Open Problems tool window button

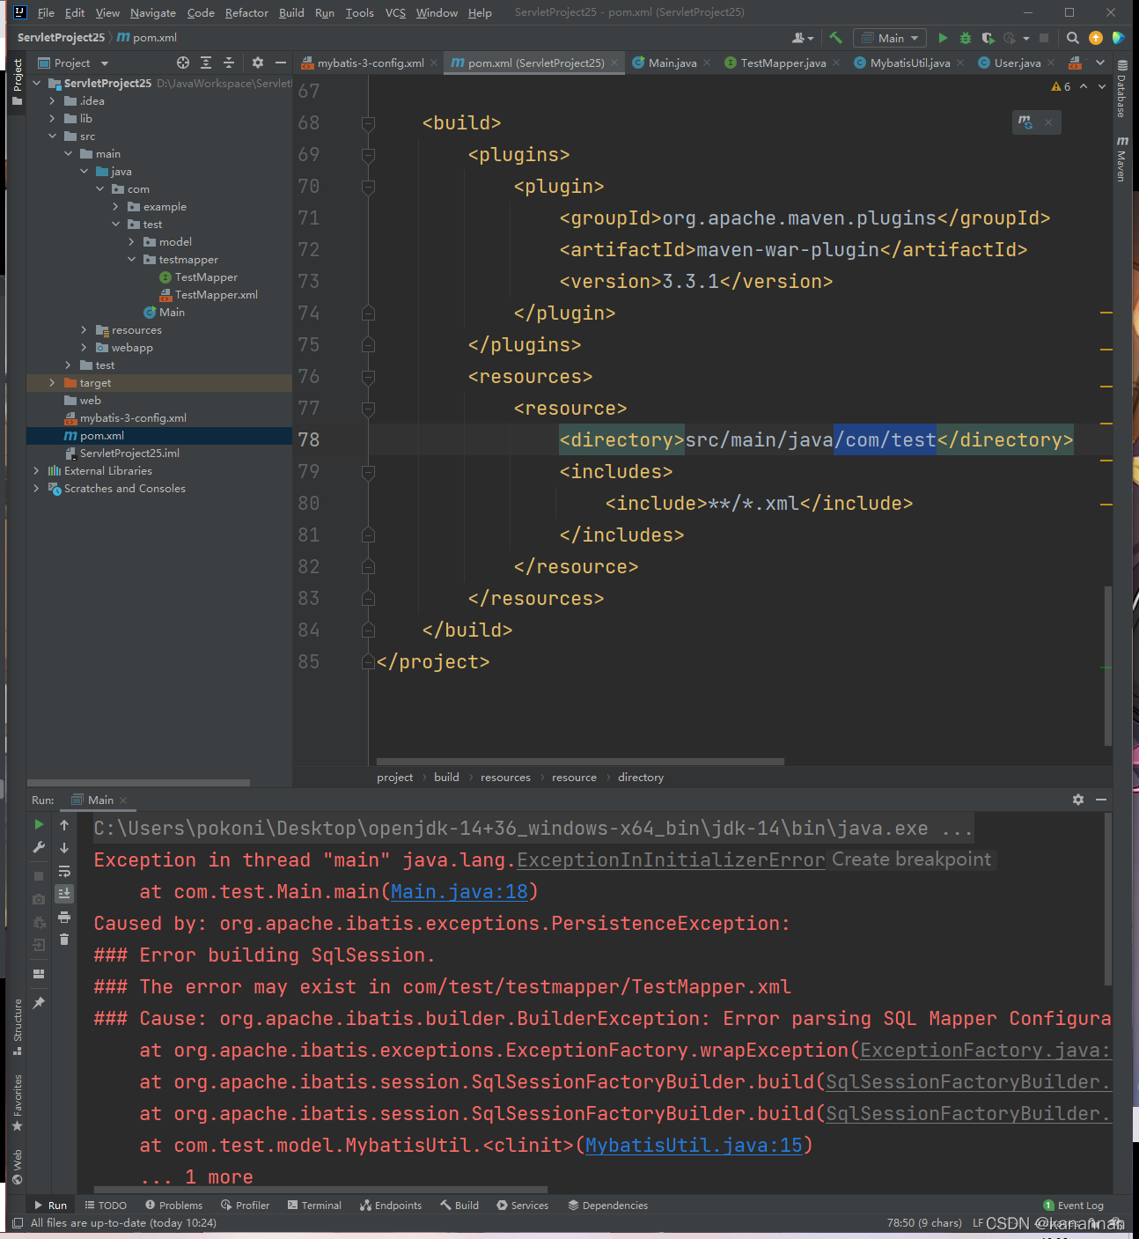[173, 1206]
